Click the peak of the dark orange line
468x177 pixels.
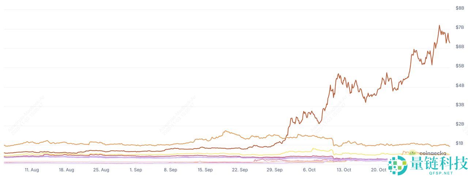439,26
